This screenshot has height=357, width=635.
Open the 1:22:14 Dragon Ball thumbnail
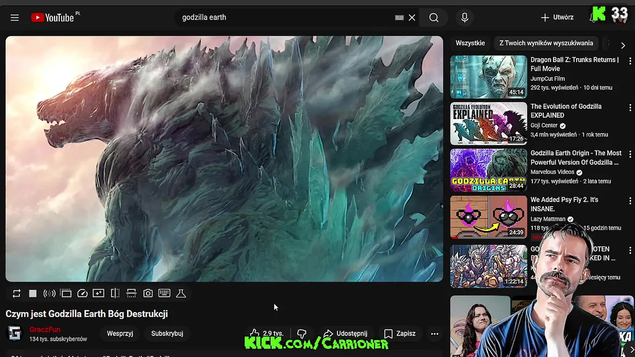pyautogui.click(x=489, y=266)
